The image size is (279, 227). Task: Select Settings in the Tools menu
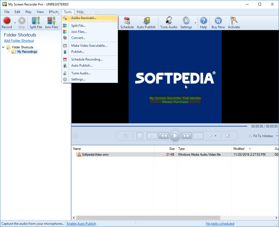90,79
